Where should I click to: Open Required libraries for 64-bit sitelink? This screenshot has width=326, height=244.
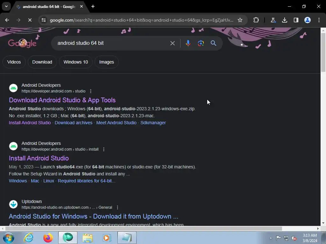(x=87, y=181)
